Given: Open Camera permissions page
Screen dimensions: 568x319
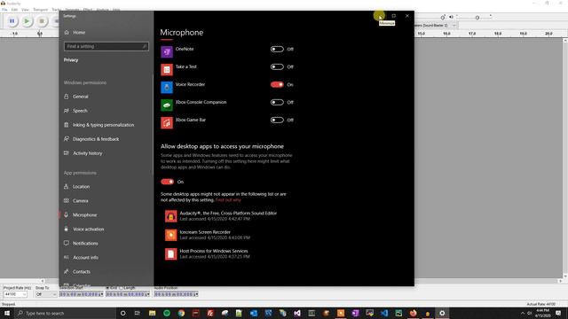Looking at the screenshot, I should point(81,201).
